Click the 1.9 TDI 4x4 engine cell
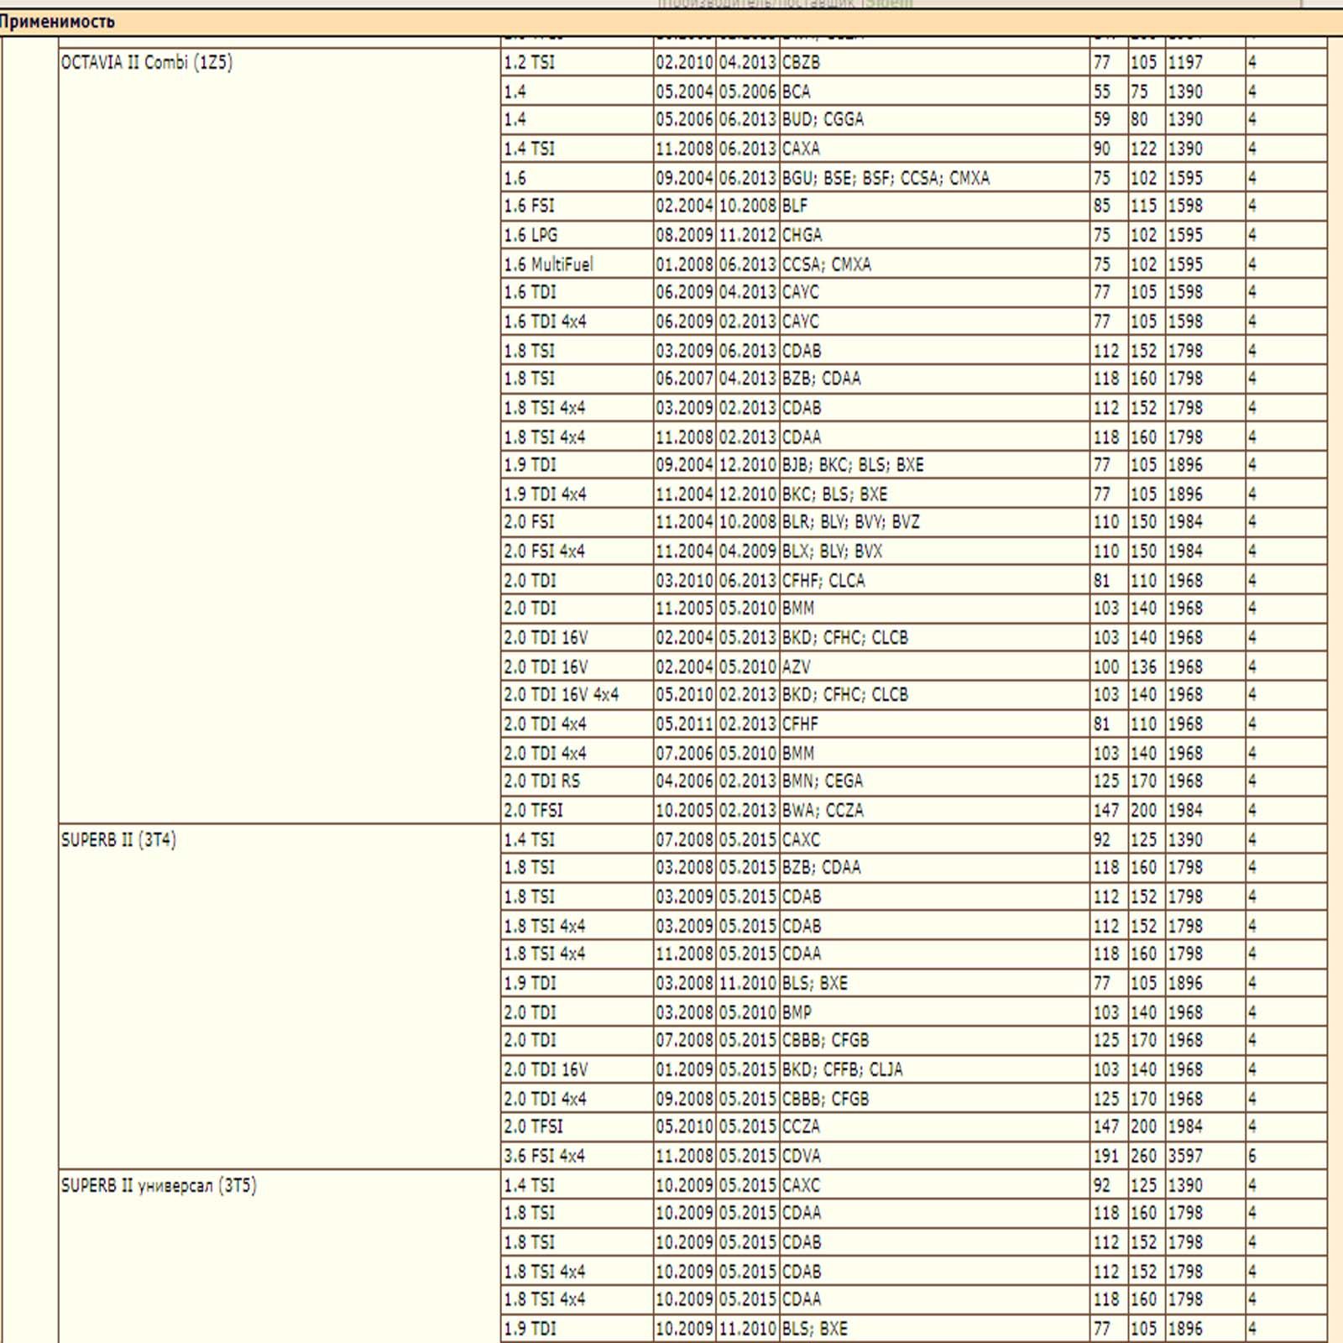Image resolution: width=1343 pixels, height=1343 pixels. pyautogui.click(x=577, y=494)
